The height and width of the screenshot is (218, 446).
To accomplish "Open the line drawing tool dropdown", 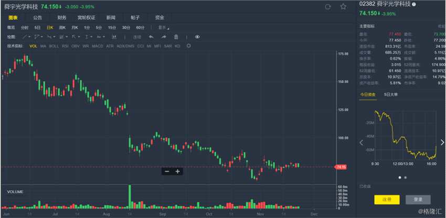I will [26, 37].
